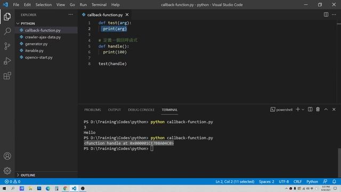Split the editor to the right
Viewport: 341px width, 192px height.
[x=326, y=14]
